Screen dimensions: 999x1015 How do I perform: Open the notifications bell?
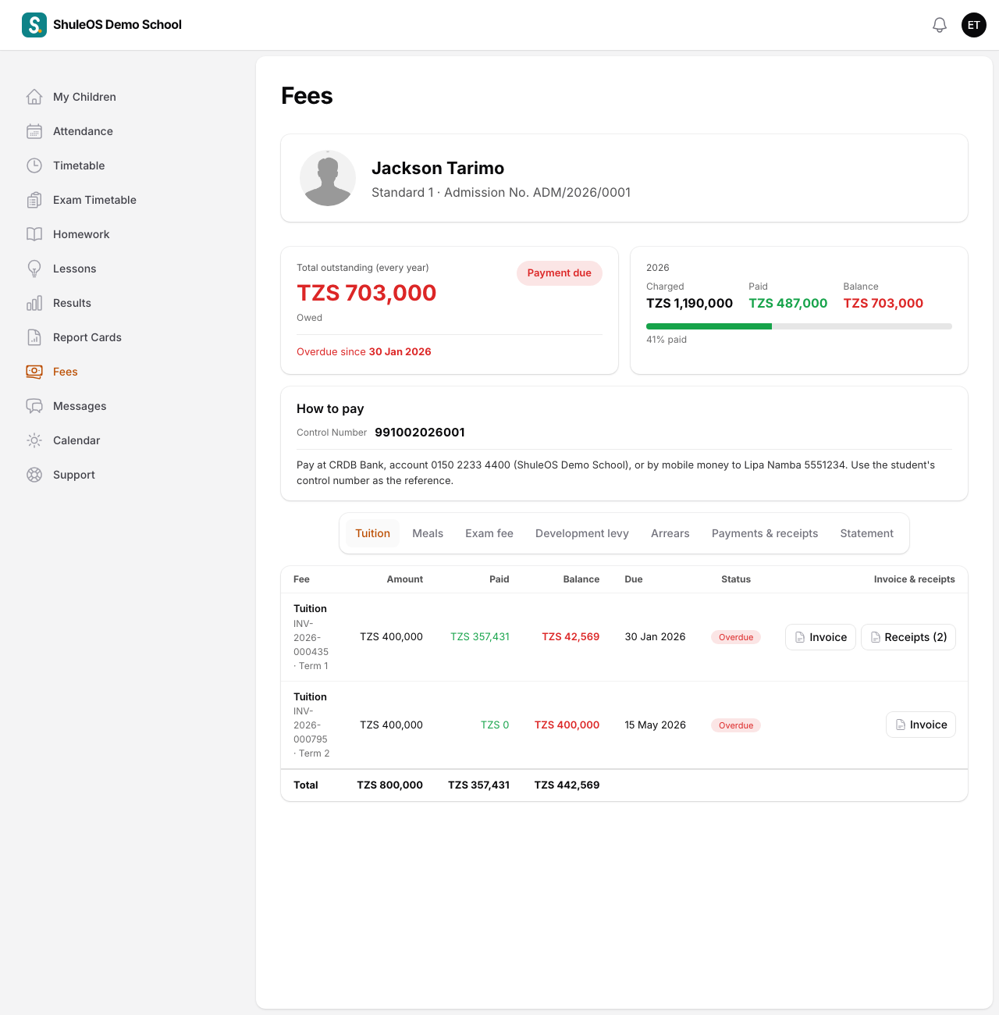[x=940, y=25]
